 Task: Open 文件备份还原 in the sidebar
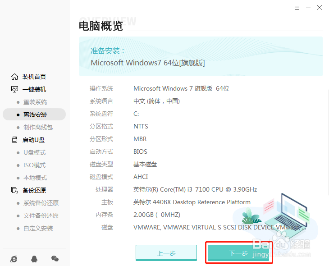click(x=41, y=216)
